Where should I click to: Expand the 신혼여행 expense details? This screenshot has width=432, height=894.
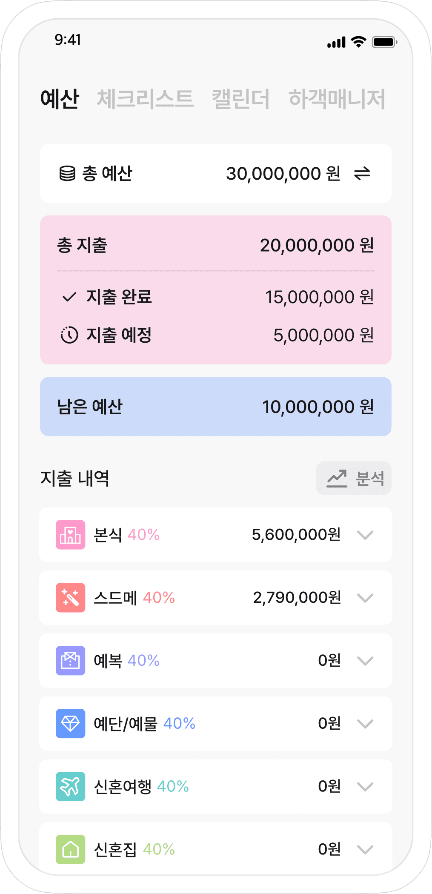pos(365,786)
